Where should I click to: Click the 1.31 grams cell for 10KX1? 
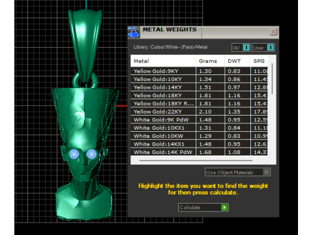point(210,128)
